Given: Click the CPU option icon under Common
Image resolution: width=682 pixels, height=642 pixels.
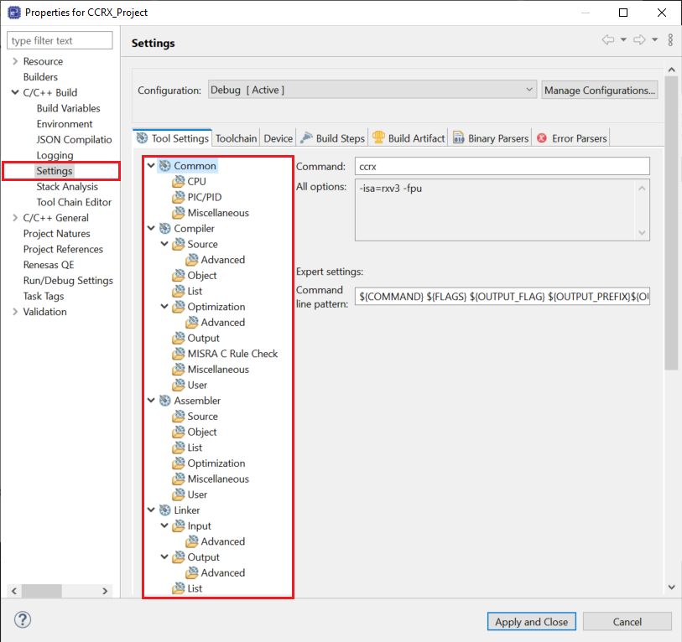Looking at the screenshot, I should click(179, 181).
